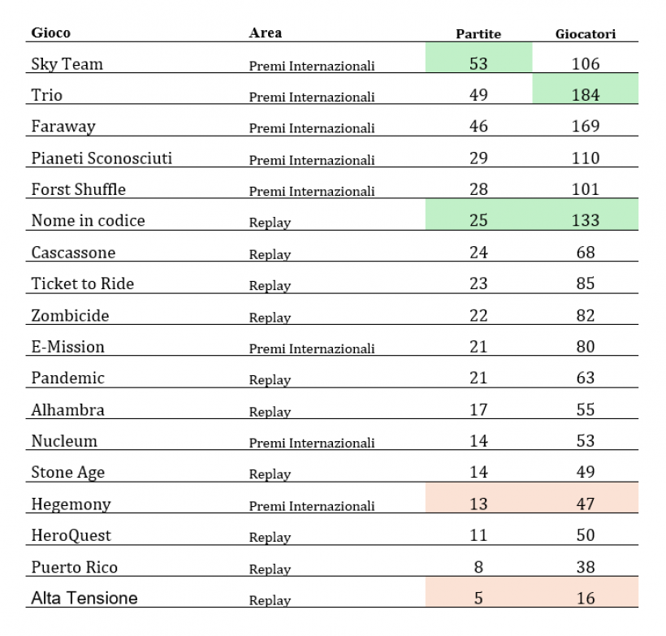
Task: Select the Faraway row name
Action: [63, 126]
